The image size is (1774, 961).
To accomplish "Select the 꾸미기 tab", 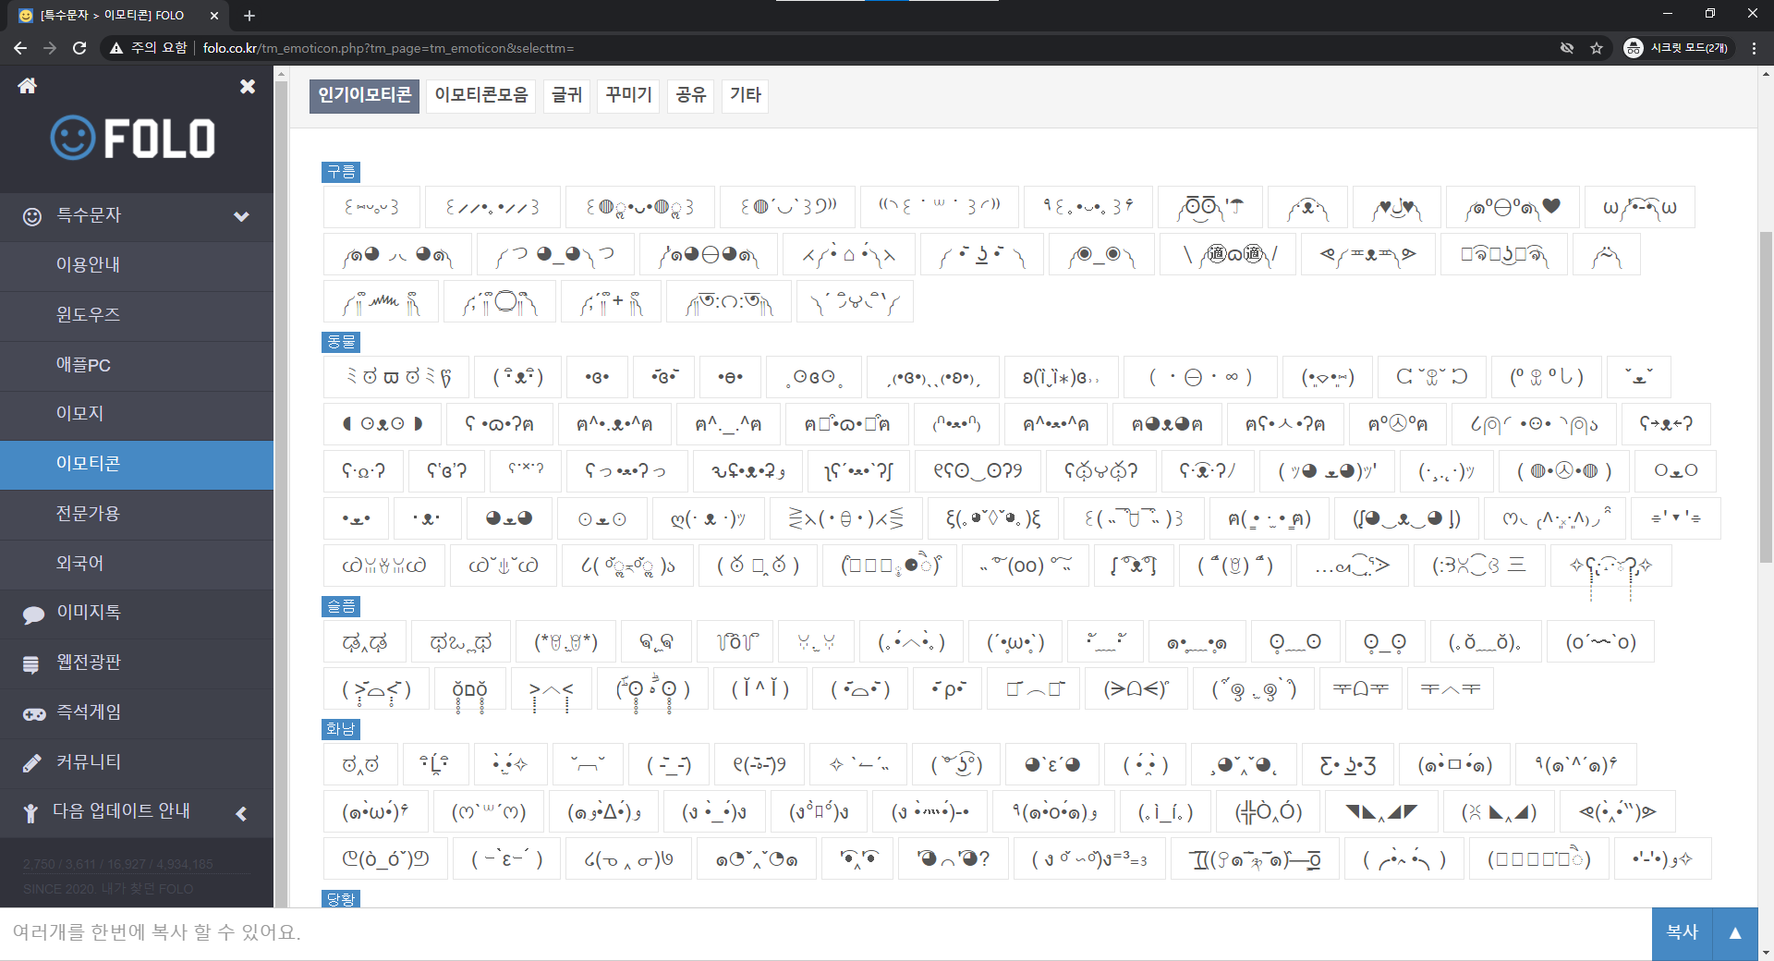I will pos(628,95).
